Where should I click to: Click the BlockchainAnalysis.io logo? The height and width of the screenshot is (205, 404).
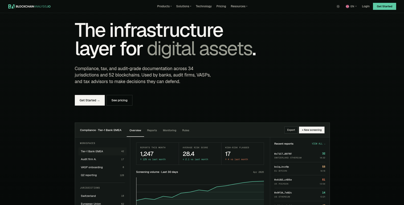29,6
